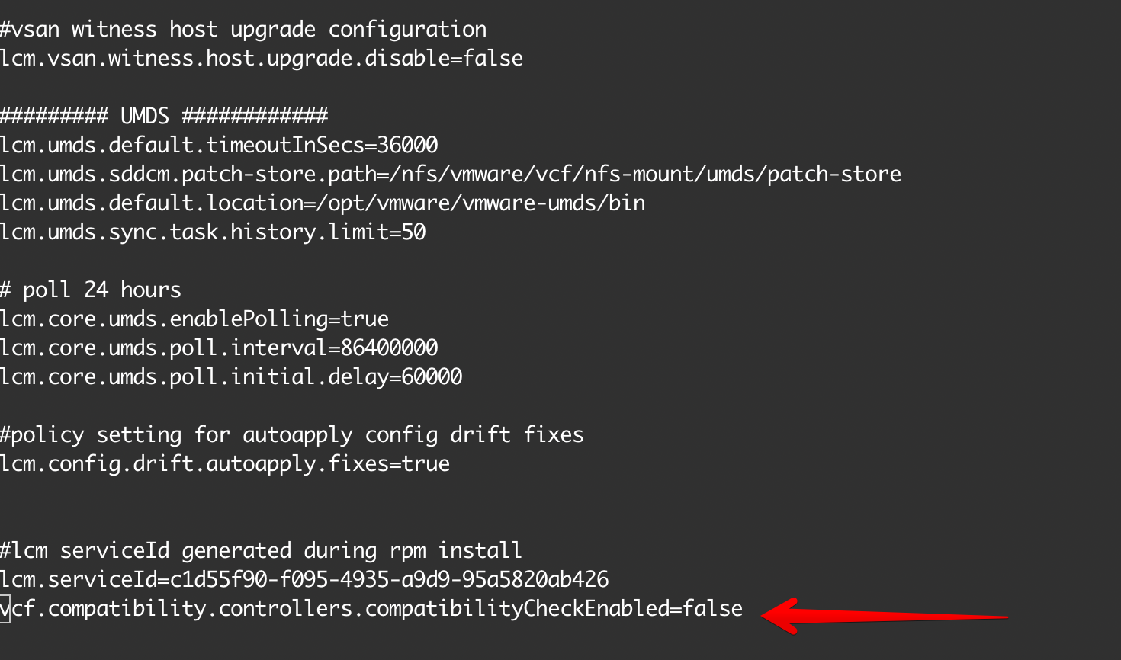Place cursor on poll.initial.delay=60000 line
This screenshot has height=660, width=1121.
click(x=230, y=377)
